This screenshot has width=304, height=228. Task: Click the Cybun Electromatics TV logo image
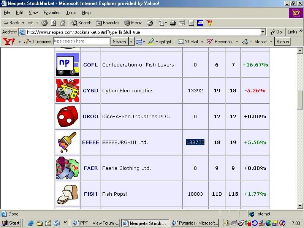click(68, 90)
